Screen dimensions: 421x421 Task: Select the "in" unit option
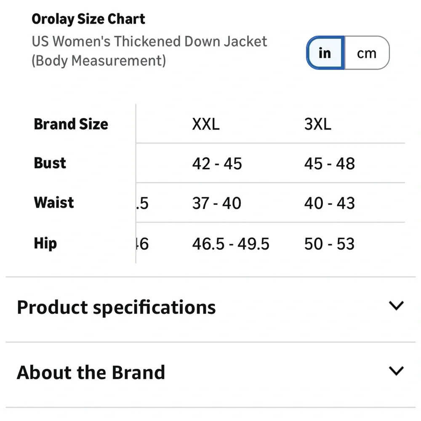pos(325,53)
